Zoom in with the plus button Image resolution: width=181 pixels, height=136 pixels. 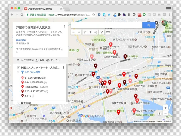pyautogui.click(x=165, y=108)
